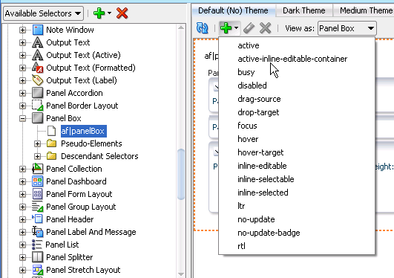The image size is (394, 278).
Task: Click the green plus add pseudo-class icon in theme toolbar
Action: pyautogui.click(x=226, y=28)
